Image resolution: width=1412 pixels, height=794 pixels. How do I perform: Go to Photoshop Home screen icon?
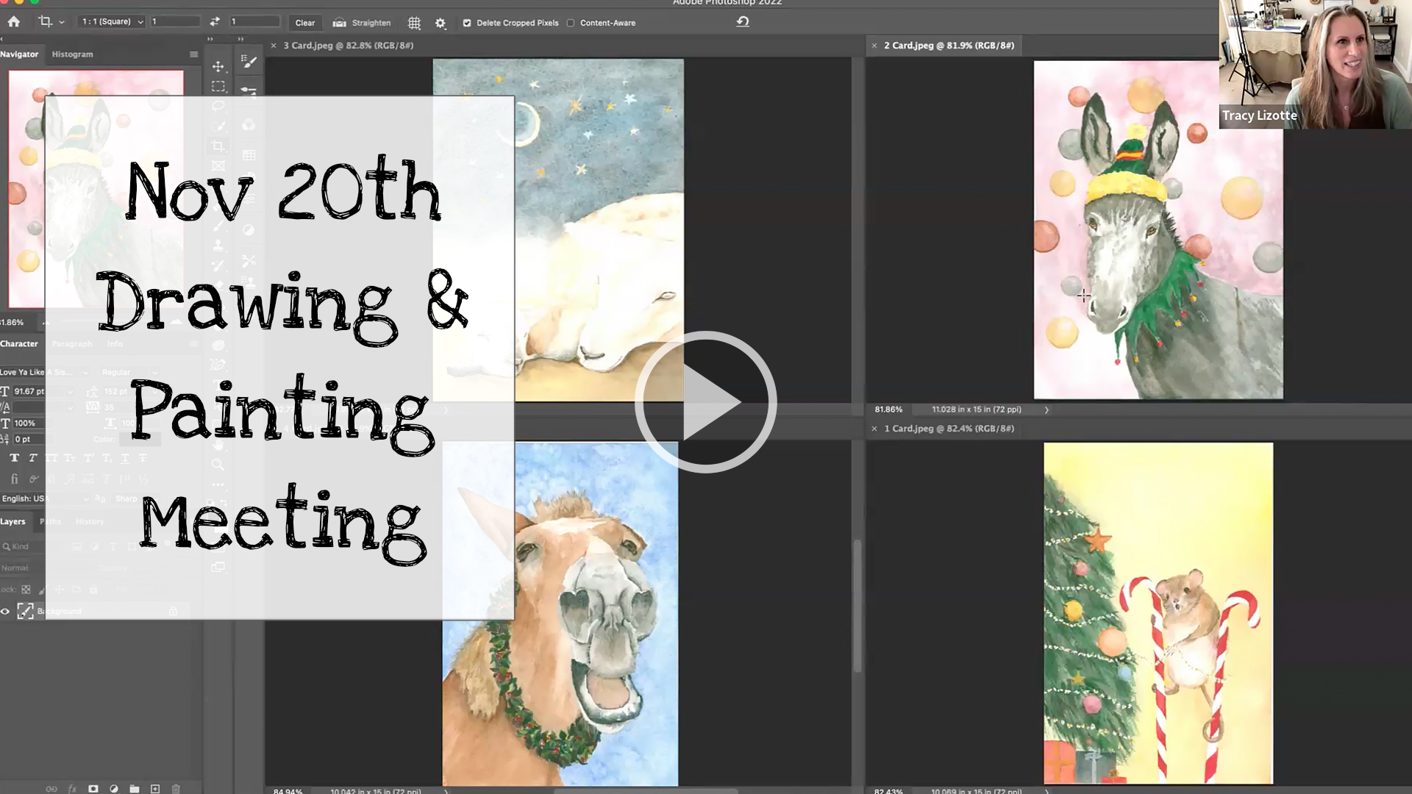pyautogui.click(x=14, y=22)
